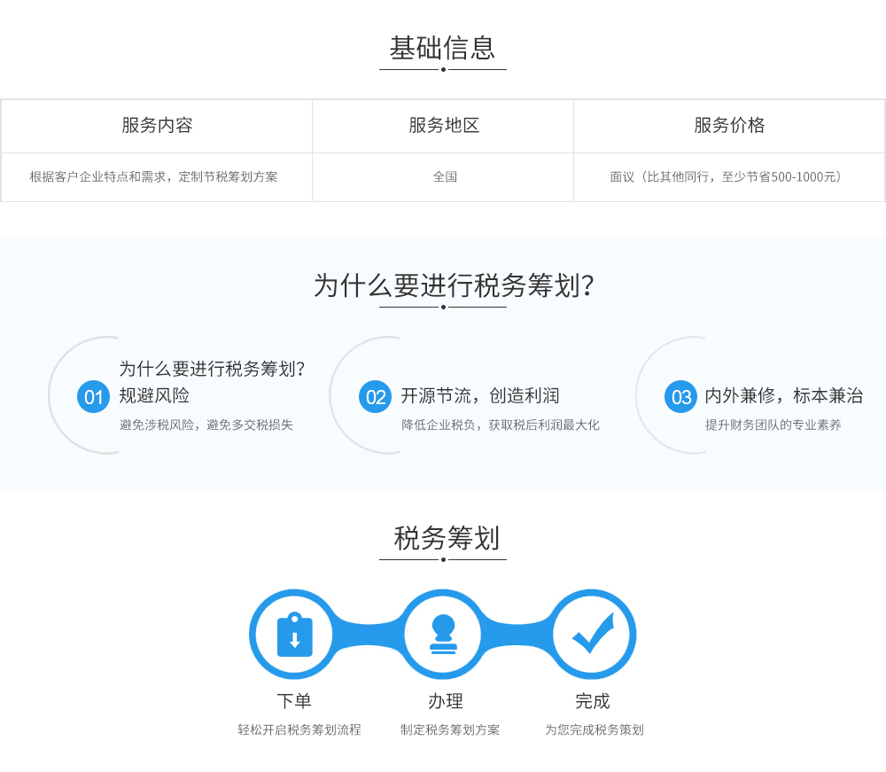Click the 全国 service area text
886x772 pixels.
coord(443,176)
